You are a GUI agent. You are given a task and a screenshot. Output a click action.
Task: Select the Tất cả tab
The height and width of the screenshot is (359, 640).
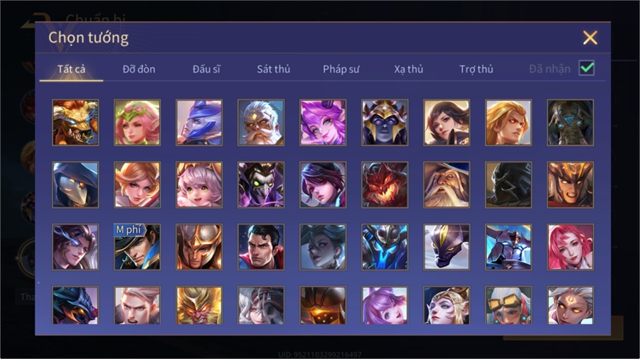click(71, 70)
